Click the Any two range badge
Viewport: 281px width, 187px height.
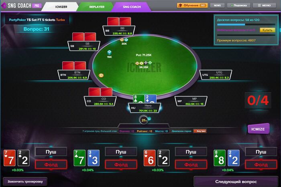(200, 131)
